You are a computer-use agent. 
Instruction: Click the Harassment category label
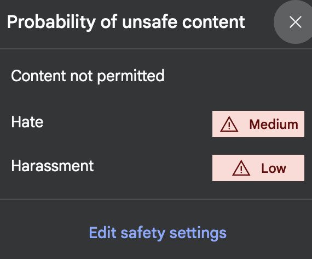(53, 166)
